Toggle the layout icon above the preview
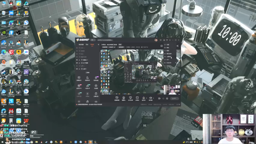This screenshot has height=144, width=256. click(x=162, y=46)
